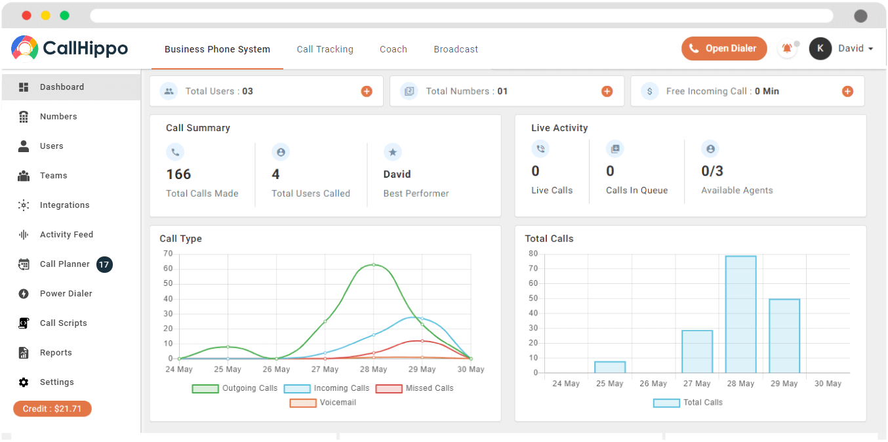Open the Numbers sidebar icon
The image size is (888, 442).
(24, 117)
